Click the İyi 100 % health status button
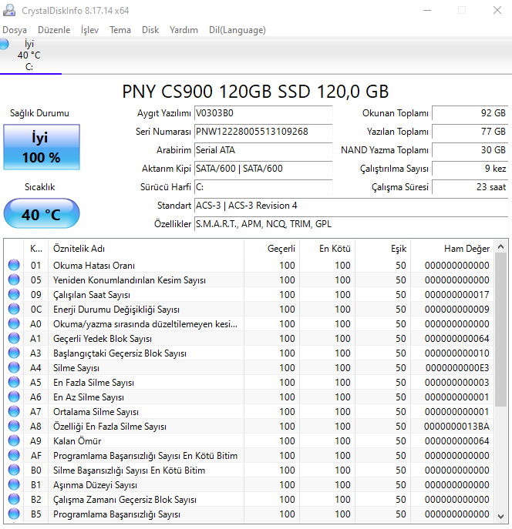Image resolution: width=512 pixels, height=529 pixels. point(42,147)
